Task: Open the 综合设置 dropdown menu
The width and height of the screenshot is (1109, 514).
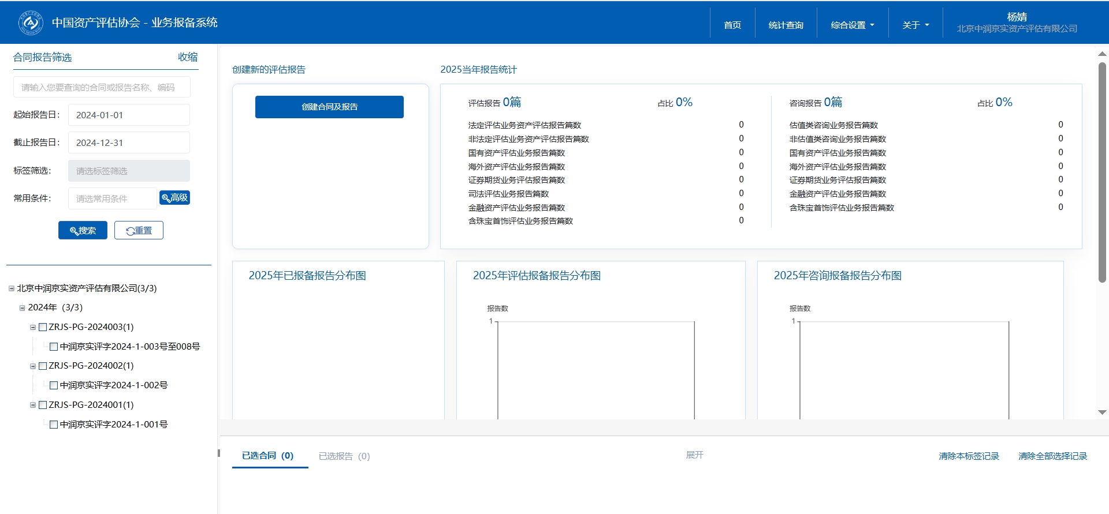Action: click(853, 25)
